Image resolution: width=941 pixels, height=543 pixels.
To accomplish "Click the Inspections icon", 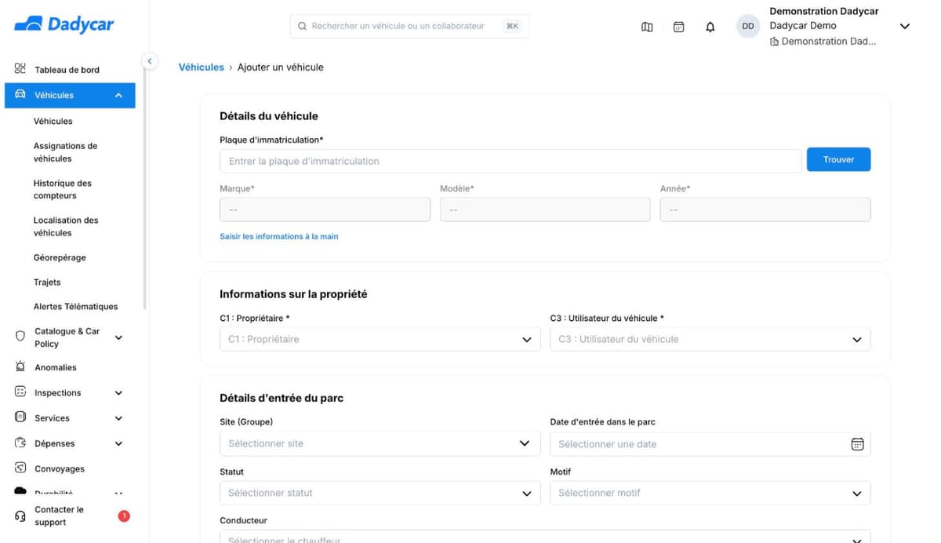I will 20,392.
